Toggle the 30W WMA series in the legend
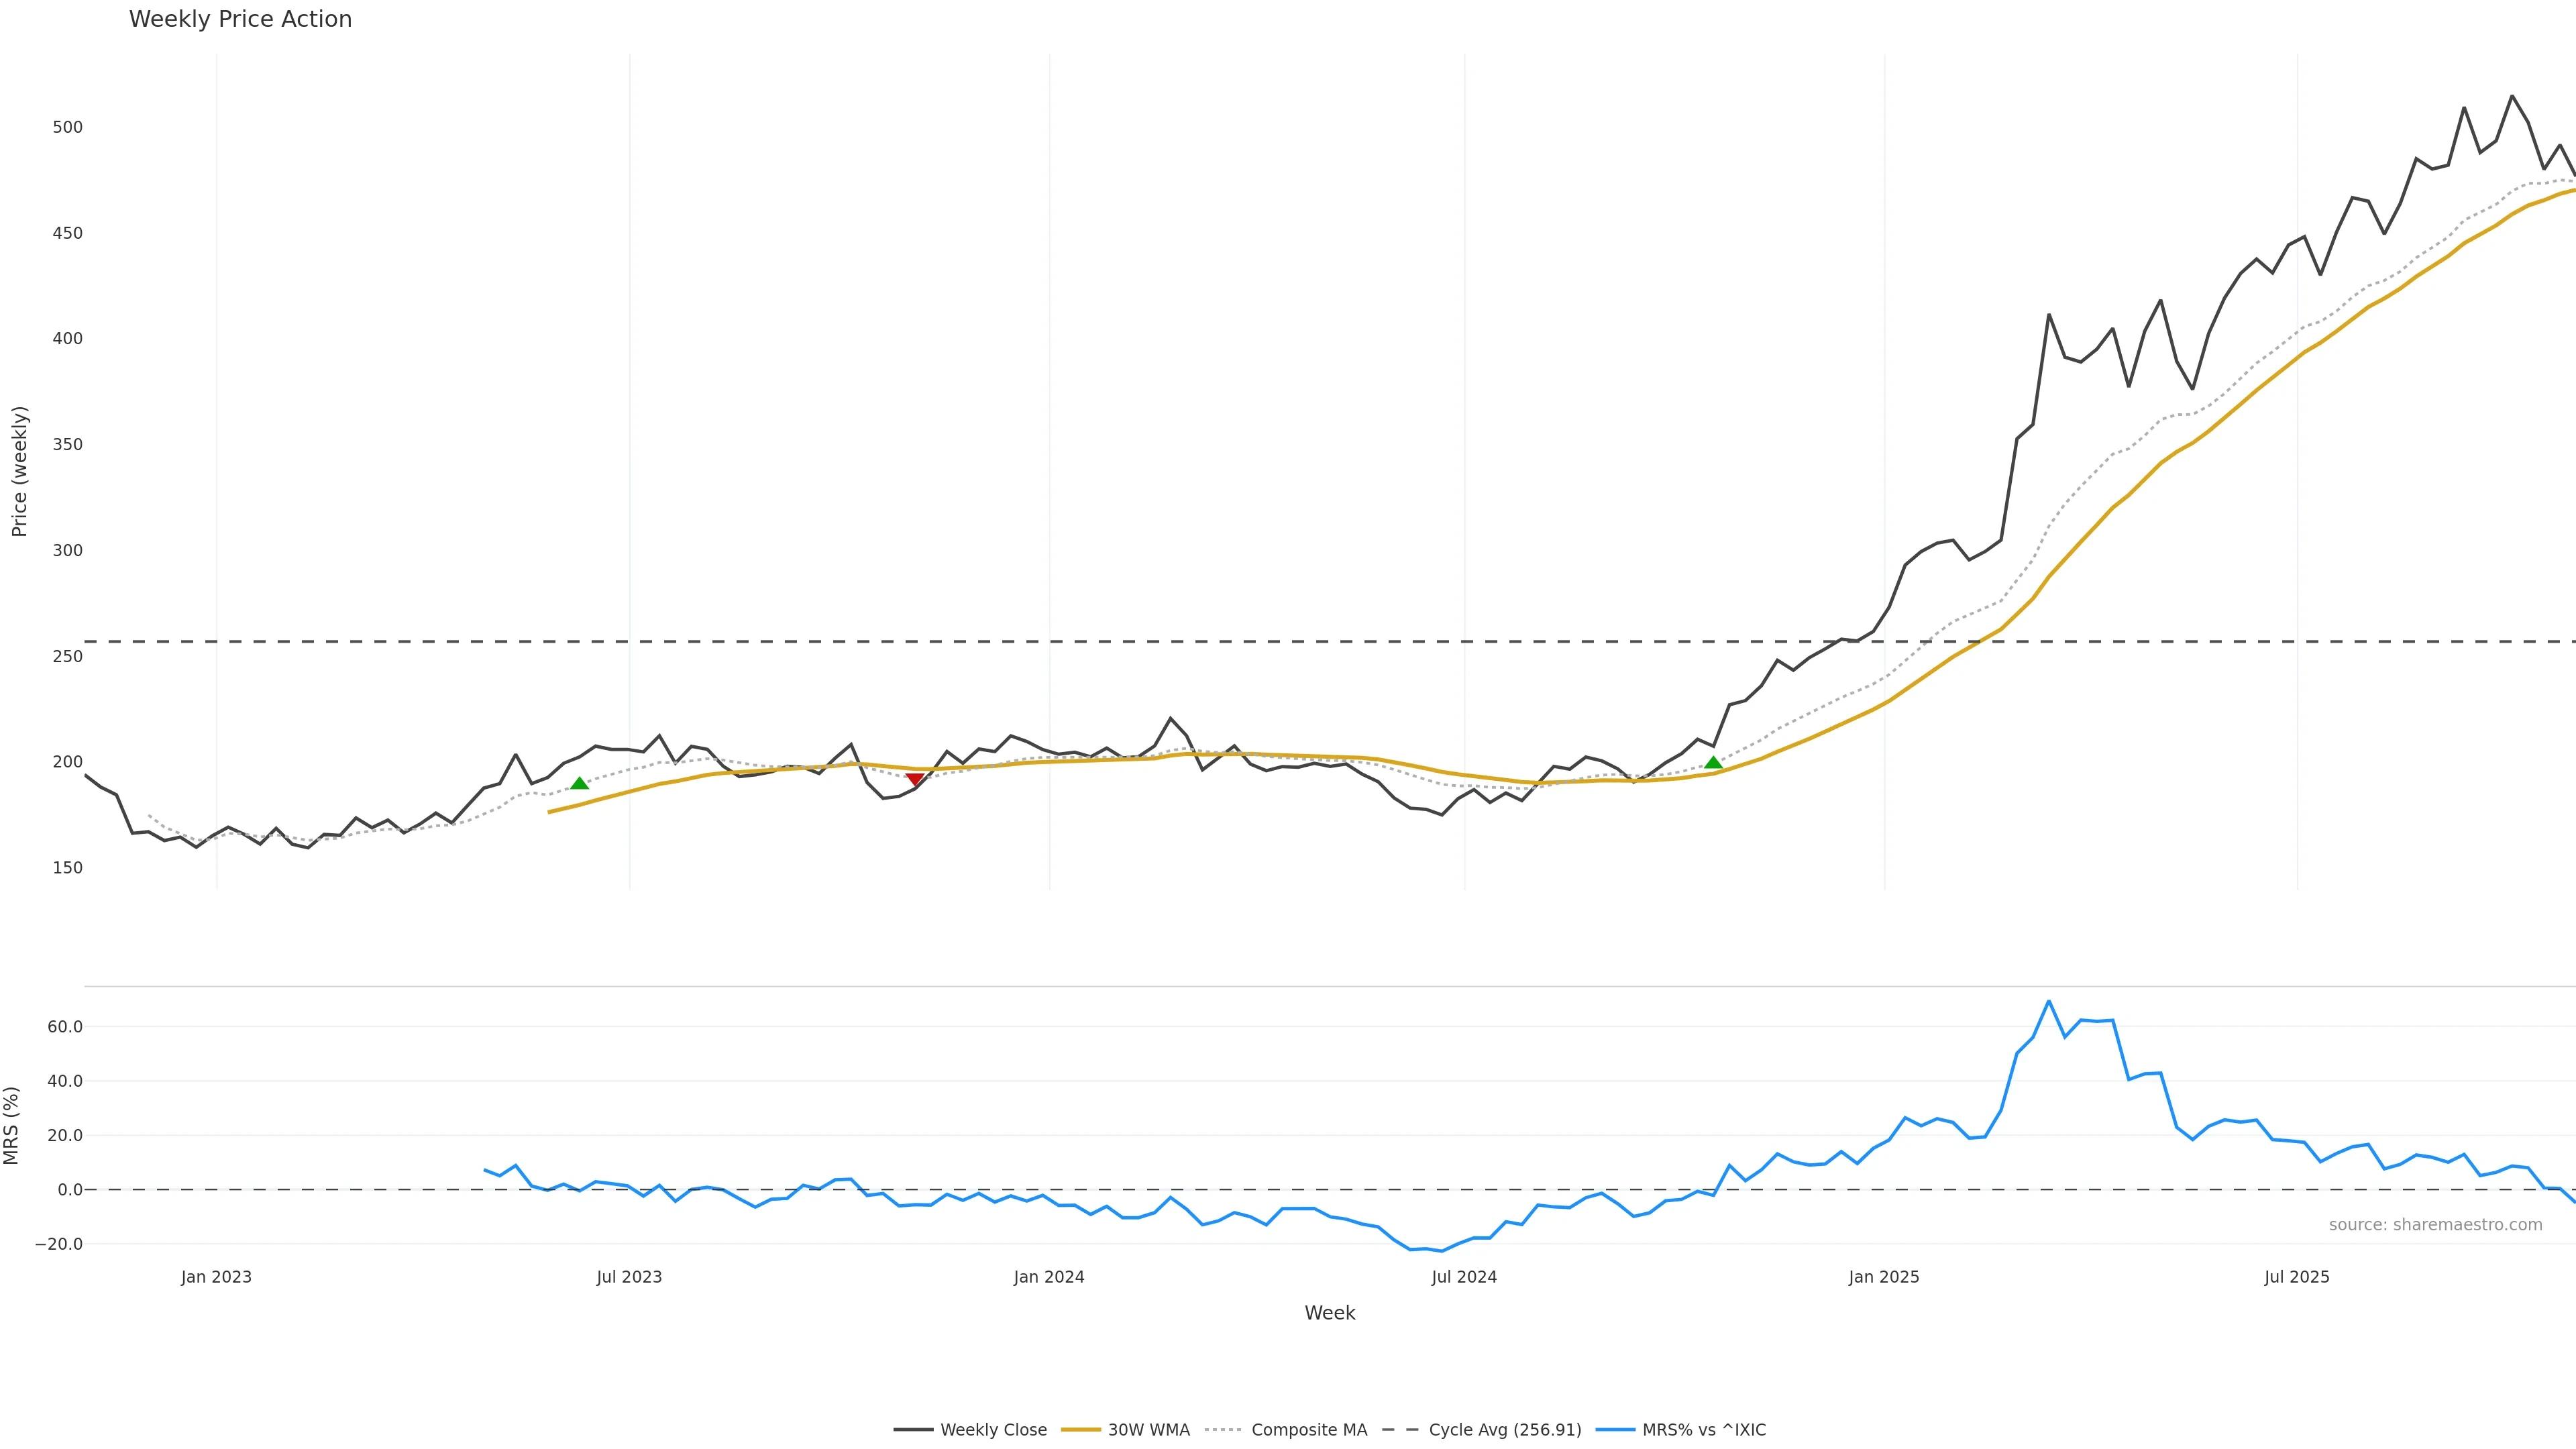Viewport: 2576px width, 1449px height. [x=1148, y=1430]
